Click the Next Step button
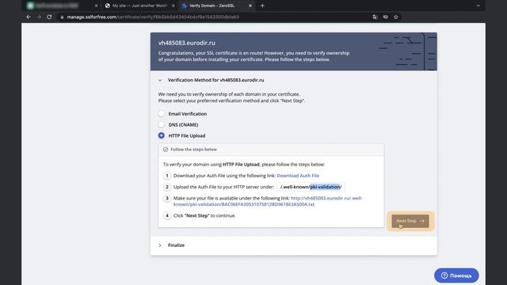The image size is (507, 285). click(x=410, y=221)
